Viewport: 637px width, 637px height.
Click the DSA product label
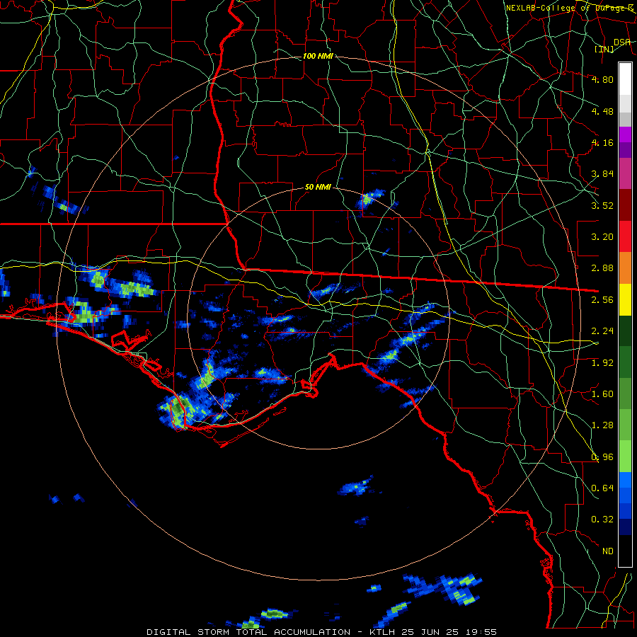pyautogui.click(x=621, y=42)
